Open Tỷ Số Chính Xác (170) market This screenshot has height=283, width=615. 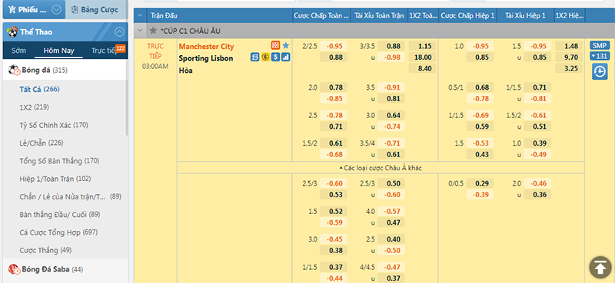[54, 125]
